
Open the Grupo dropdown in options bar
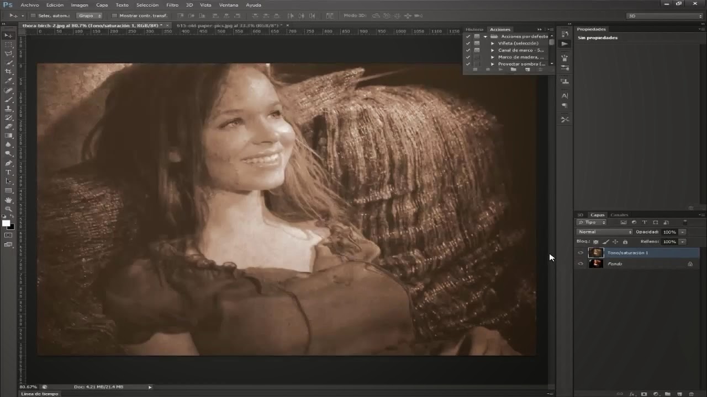(90, 16)
